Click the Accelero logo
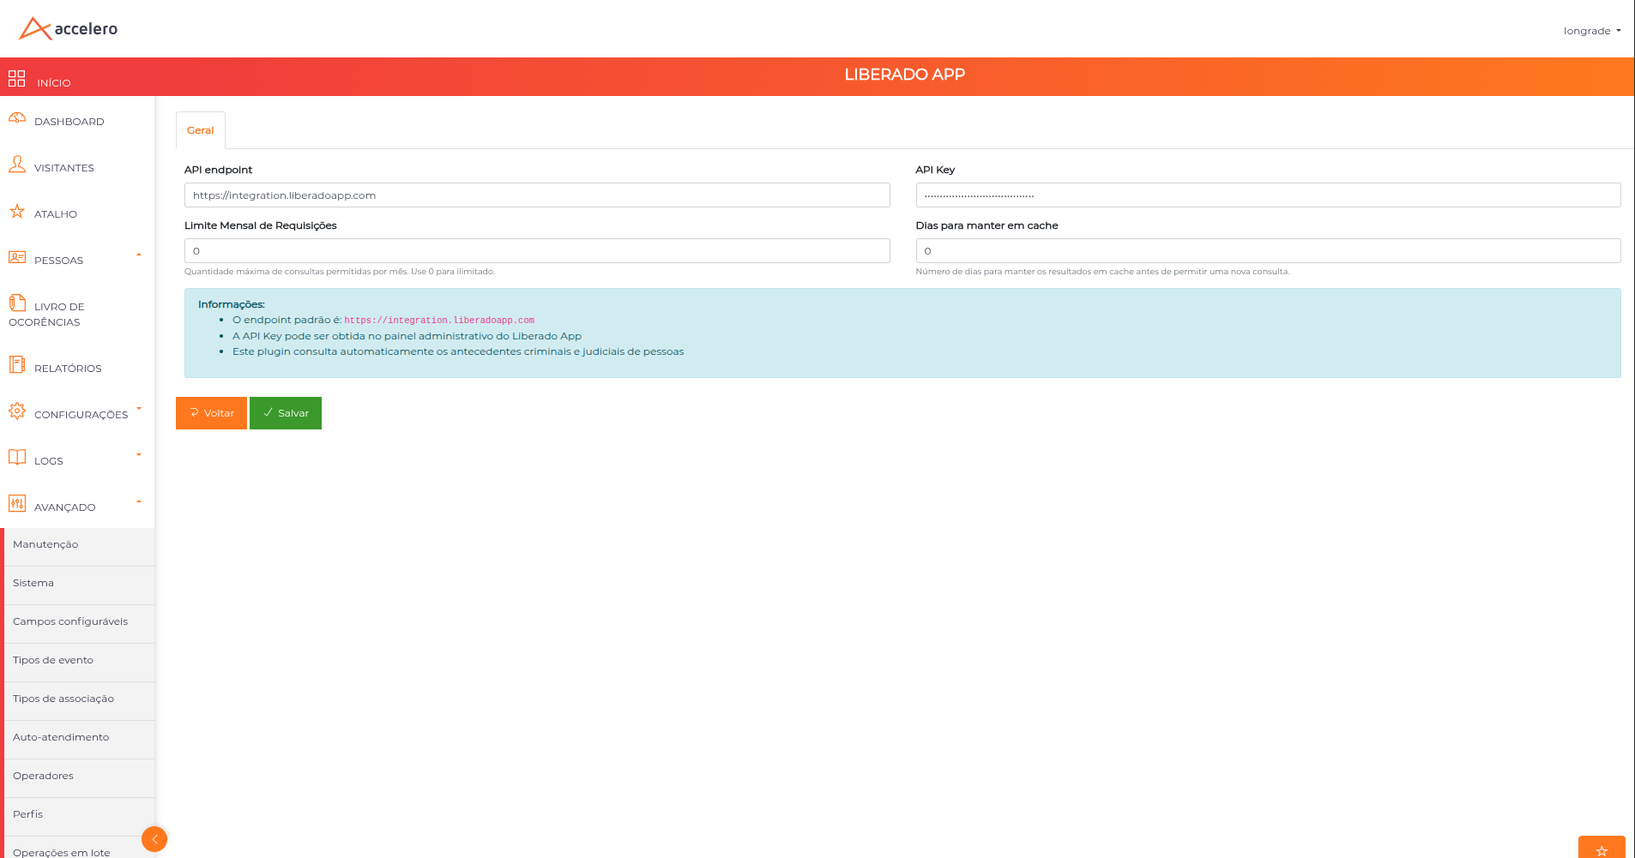1635x858 pixels. (68, 29)
